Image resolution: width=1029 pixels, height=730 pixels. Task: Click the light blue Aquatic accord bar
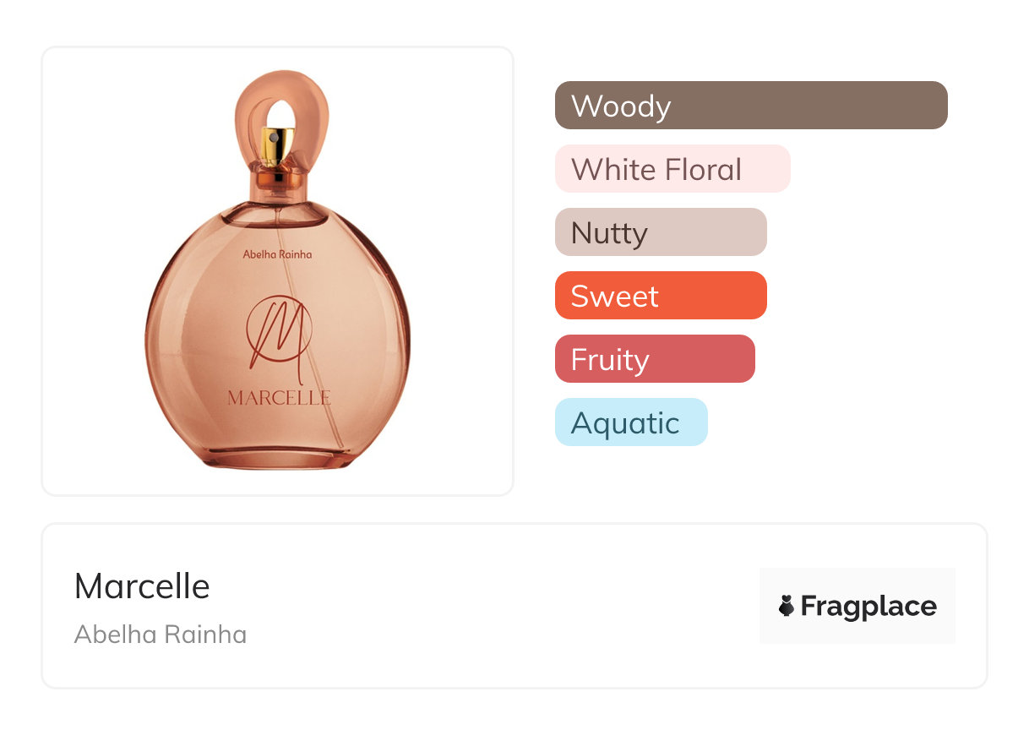click(x=631, y=422)
